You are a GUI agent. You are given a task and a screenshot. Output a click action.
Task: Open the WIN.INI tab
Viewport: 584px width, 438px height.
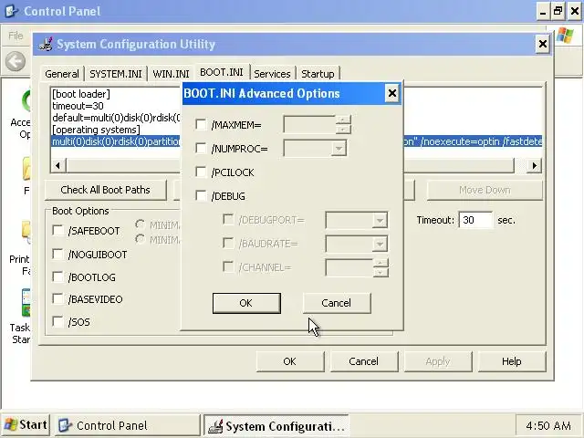tap(171, 74)
